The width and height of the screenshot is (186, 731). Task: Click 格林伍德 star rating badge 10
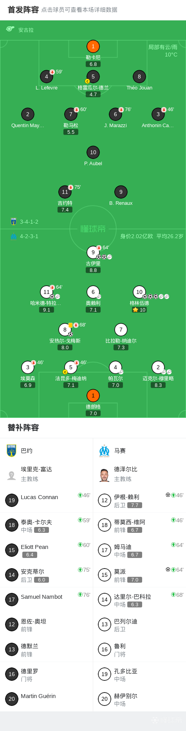tap(139, 310)
